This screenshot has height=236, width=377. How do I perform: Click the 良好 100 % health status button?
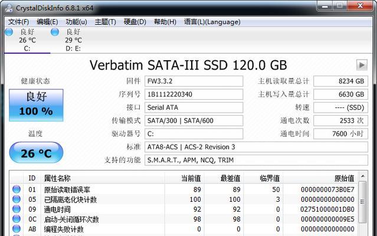36,105
